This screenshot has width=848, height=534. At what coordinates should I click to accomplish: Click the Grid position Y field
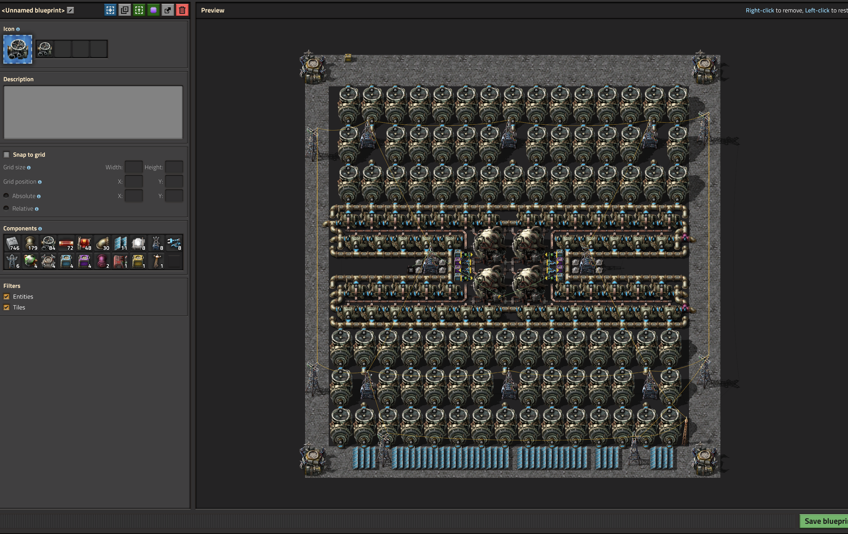(x=174, y=182)
